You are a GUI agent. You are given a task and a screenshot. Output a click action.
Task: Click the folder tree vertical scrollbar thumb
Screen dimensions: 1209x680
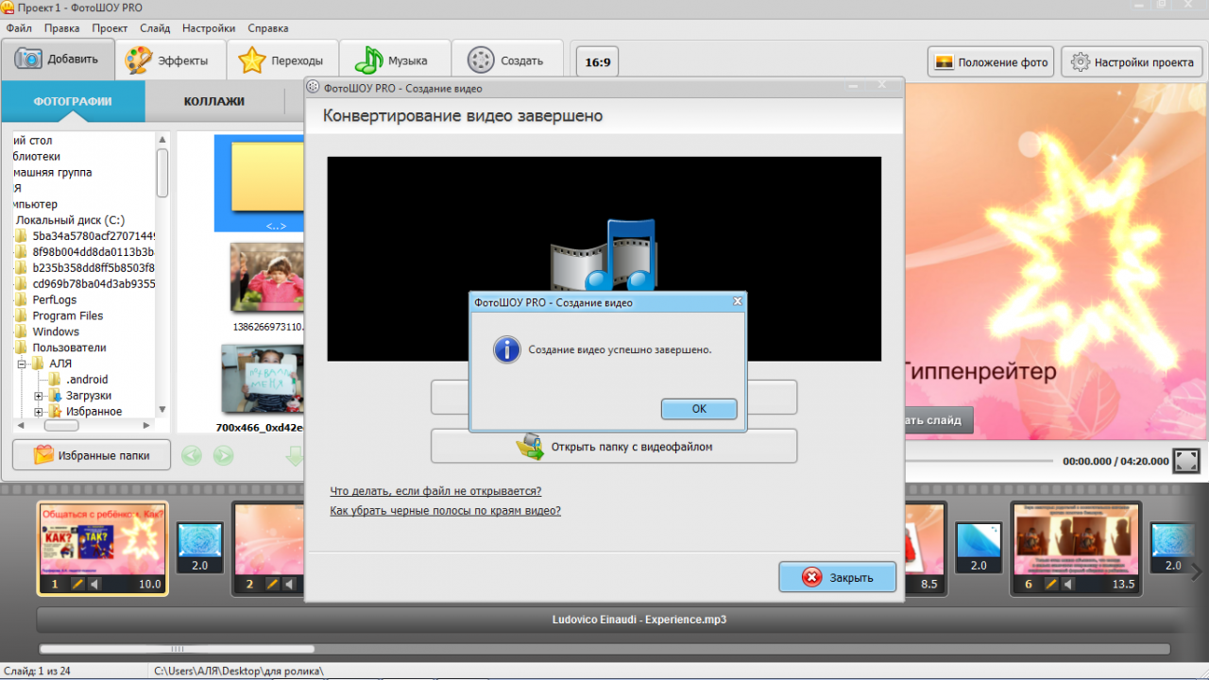tap(162, 173)
